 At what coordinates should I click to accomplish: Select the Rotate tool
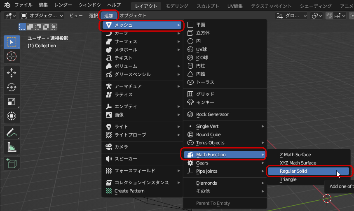12,87
